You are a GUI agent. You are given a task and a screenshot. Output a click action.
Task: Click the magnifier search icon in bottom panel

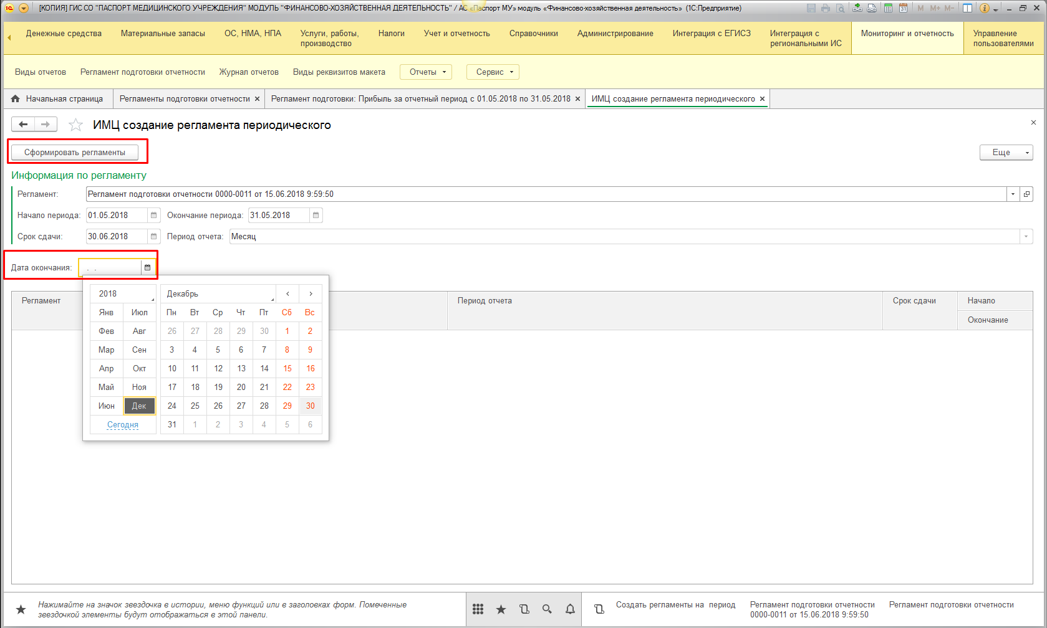coord(547,609)
